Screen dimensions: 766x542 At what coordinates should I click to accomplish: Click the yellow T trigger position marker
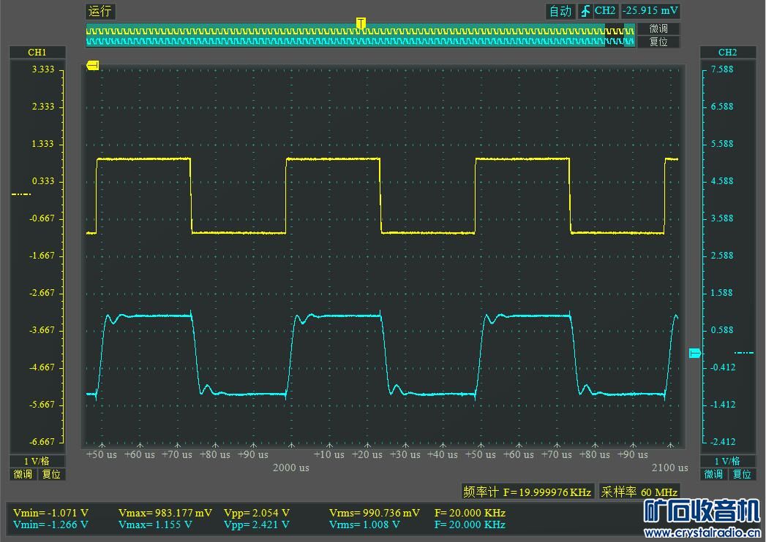point(360,23)
